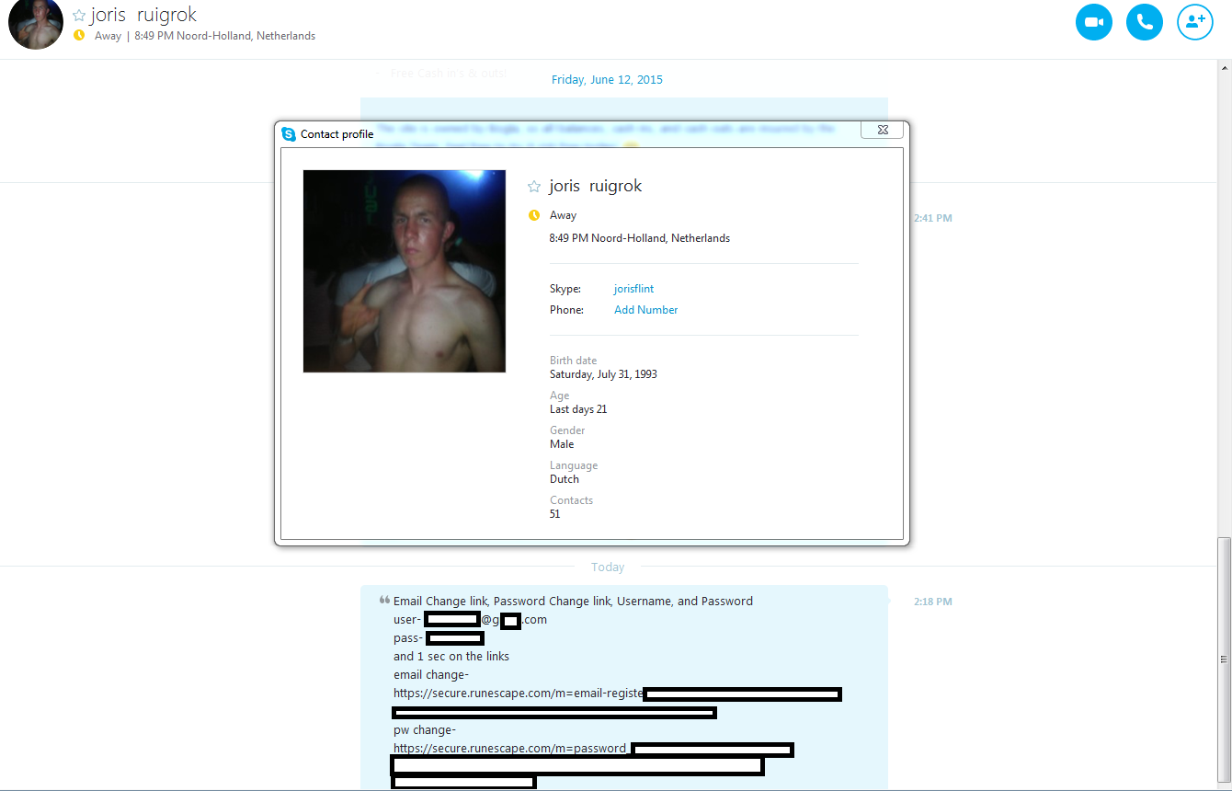Click the 2:41 PM message timestamp

tap(932, 218)
